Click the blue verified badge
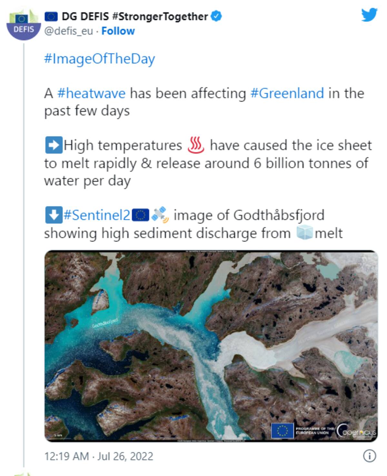This screenshot has height=476, width=387. point(216,16)
